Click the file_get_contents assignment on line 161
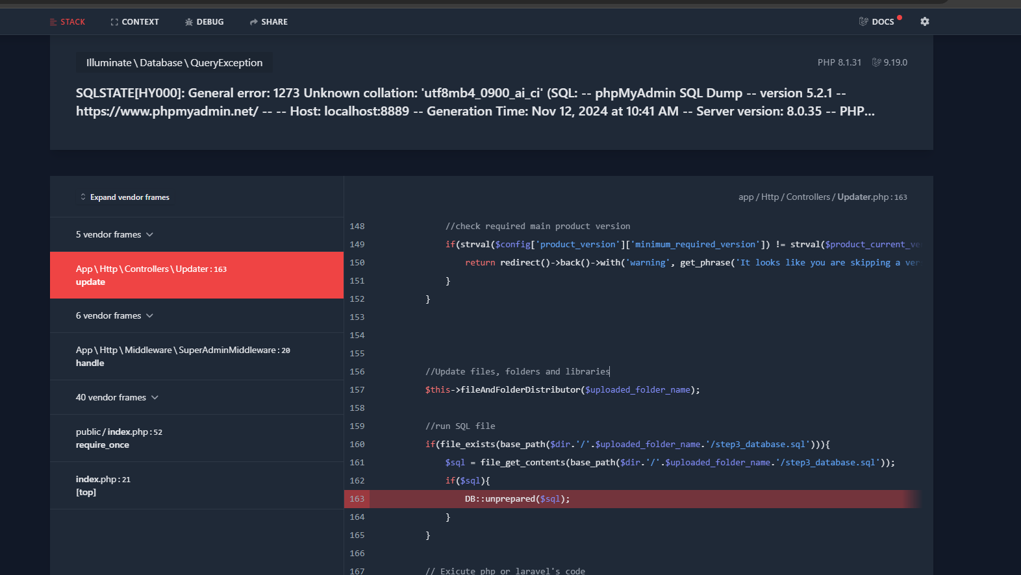 coord(670,462)
